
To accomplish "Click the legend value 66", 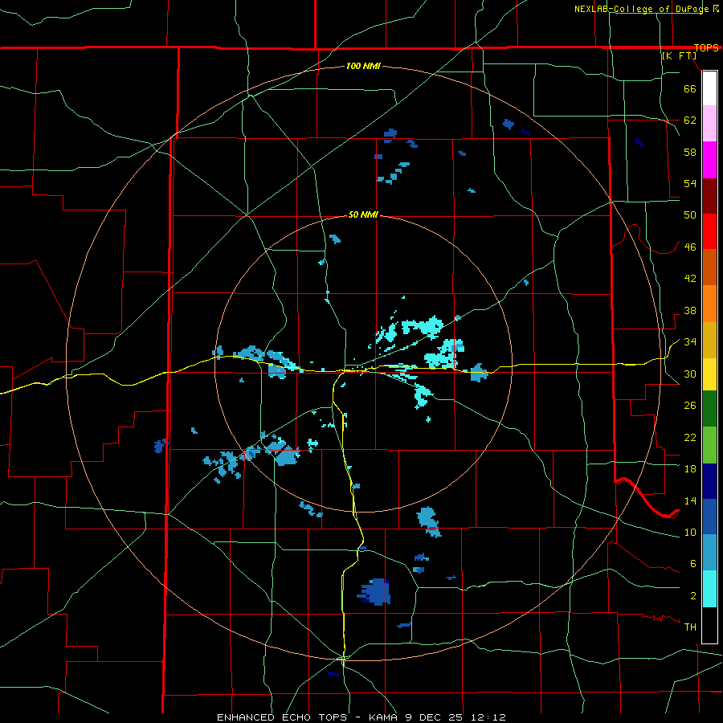I will click(x=690, y=88).
